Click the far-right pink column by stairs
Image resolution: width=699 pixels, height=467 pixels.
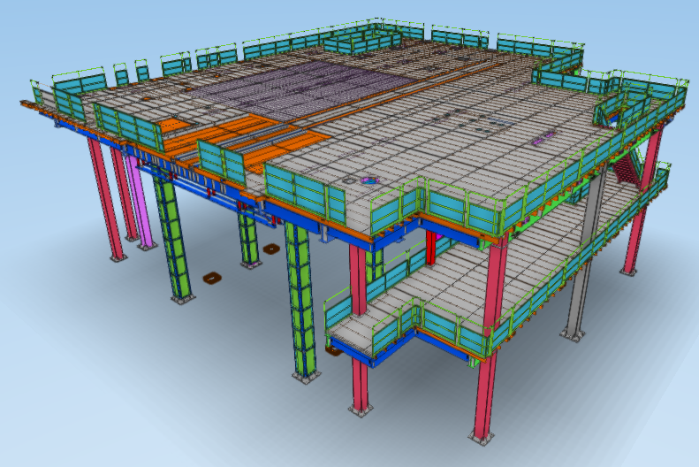click(639, 212)
